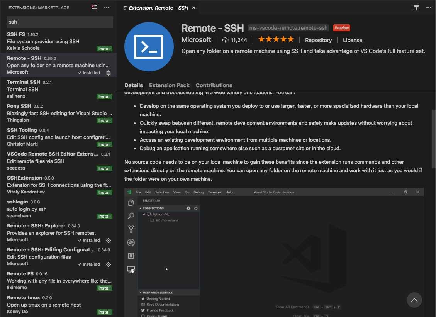The image size is (436, 317).
Task: Click Source Control icon in demo screenshot
Action: [131, 229]
